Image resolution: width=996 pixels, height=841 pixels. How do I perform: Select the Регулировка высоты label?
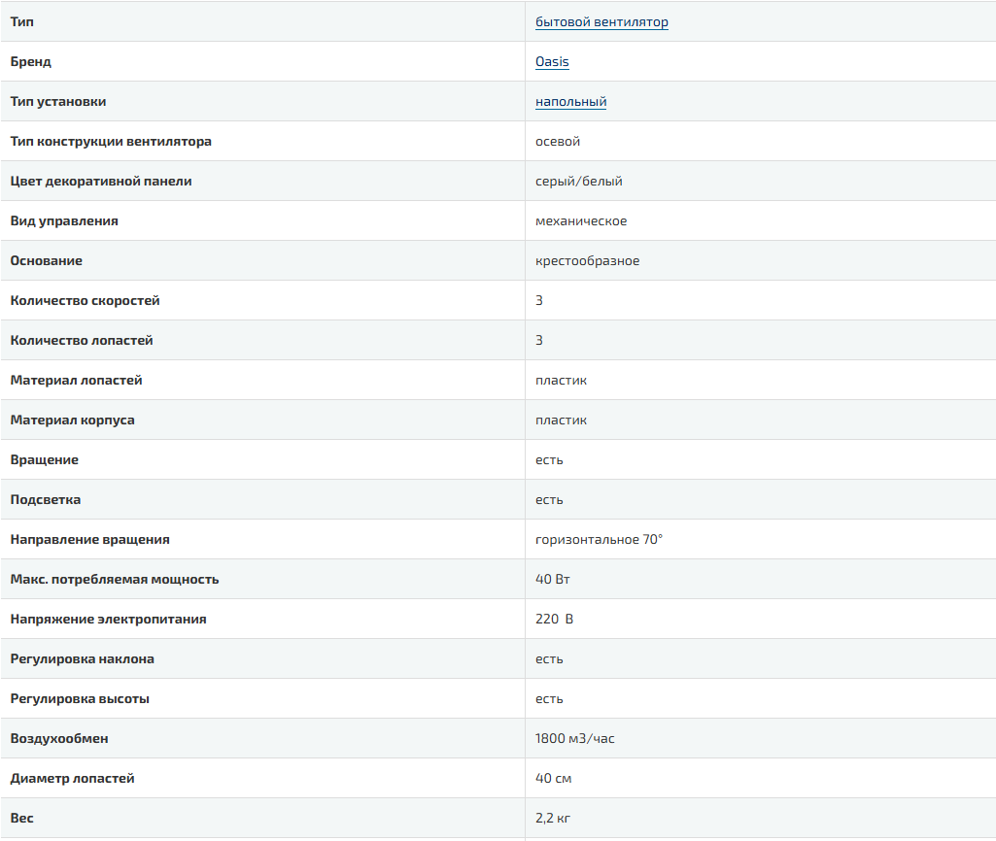[80, 699]
